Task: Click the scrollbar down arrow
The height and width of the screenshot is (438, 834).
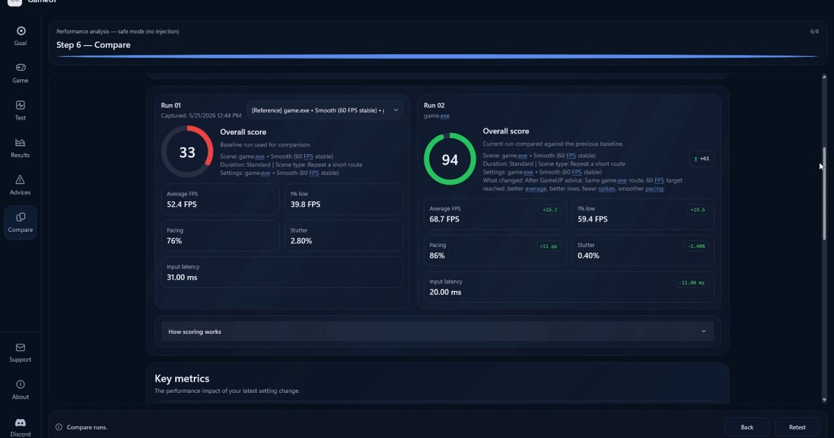Action: point(825,400)
